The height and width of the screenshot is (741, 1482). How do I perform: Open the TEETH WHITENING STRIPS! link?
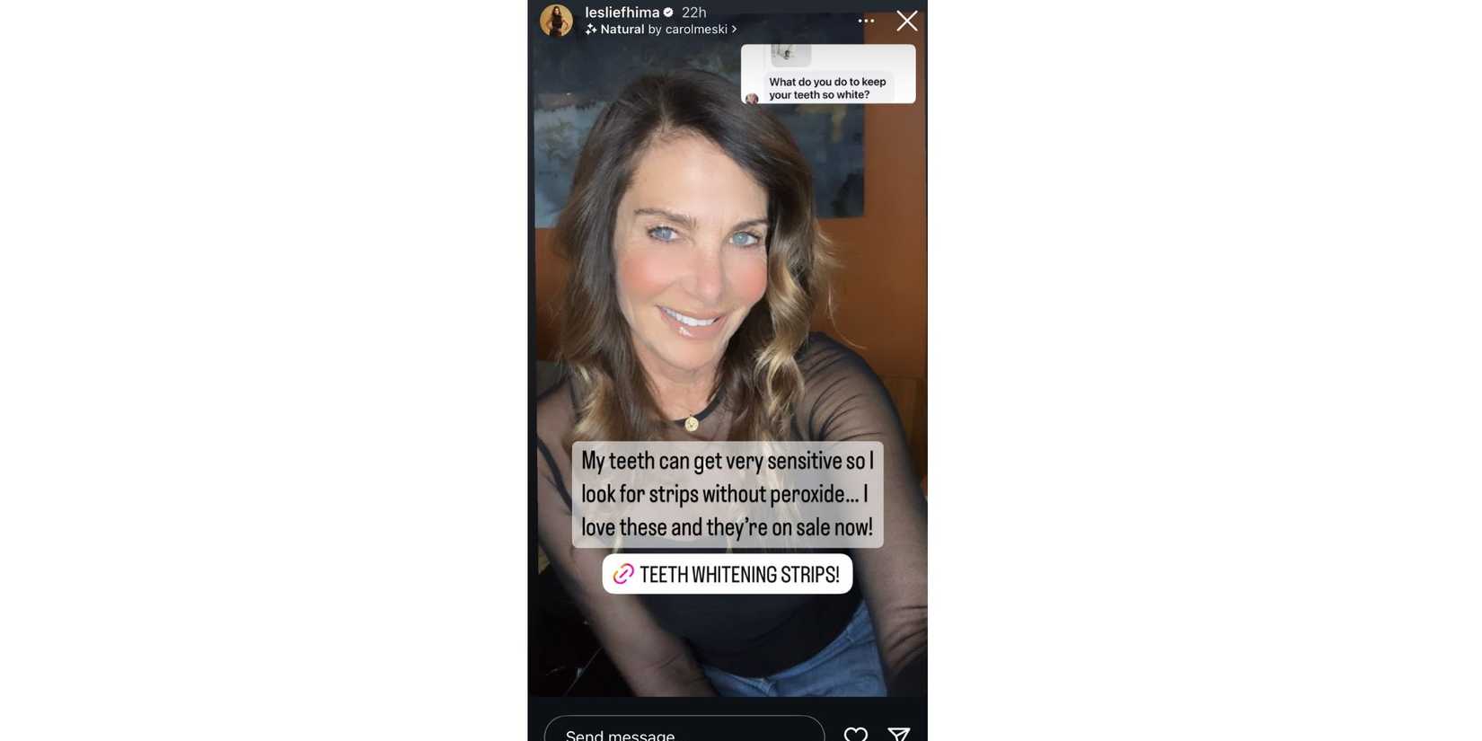[728, 574]
